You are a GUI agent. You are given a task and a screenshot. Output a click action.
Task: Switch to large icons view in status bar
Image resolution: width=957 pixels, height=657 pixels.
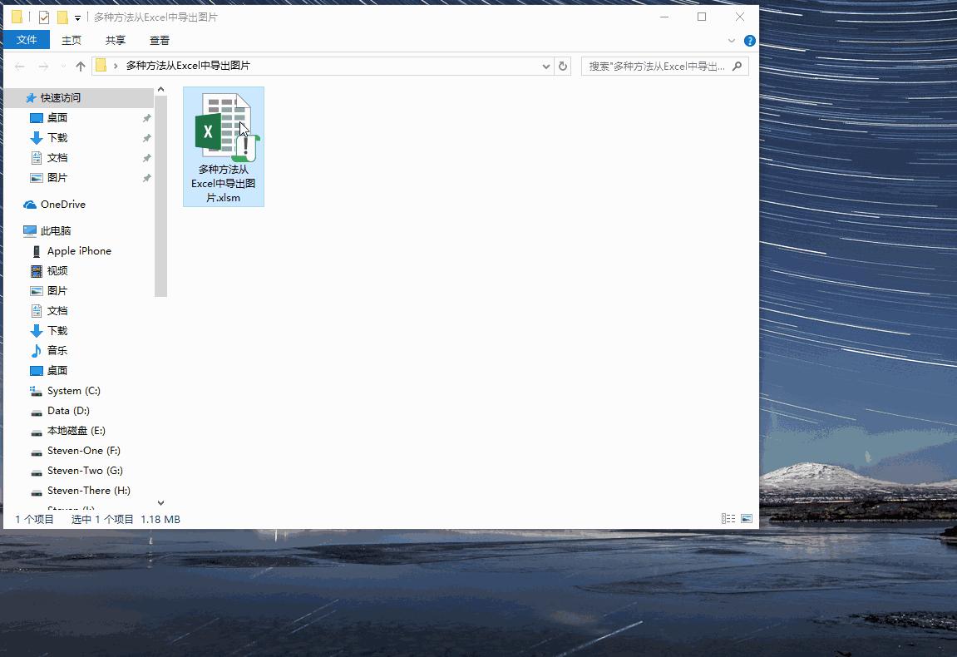(x=747, y=518)
